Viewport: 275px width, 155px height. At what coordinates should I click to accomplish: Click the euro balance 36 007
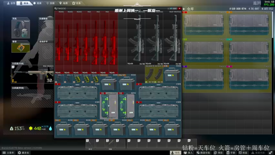(254, 9)
